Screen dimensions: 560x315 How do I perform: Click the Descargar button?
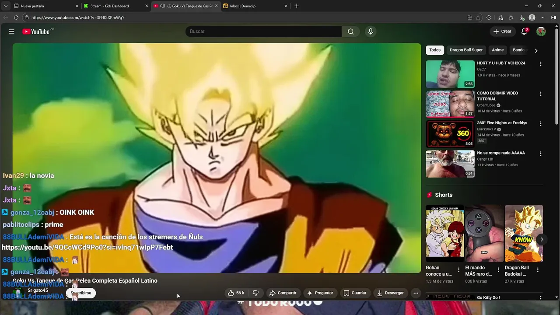390,293
